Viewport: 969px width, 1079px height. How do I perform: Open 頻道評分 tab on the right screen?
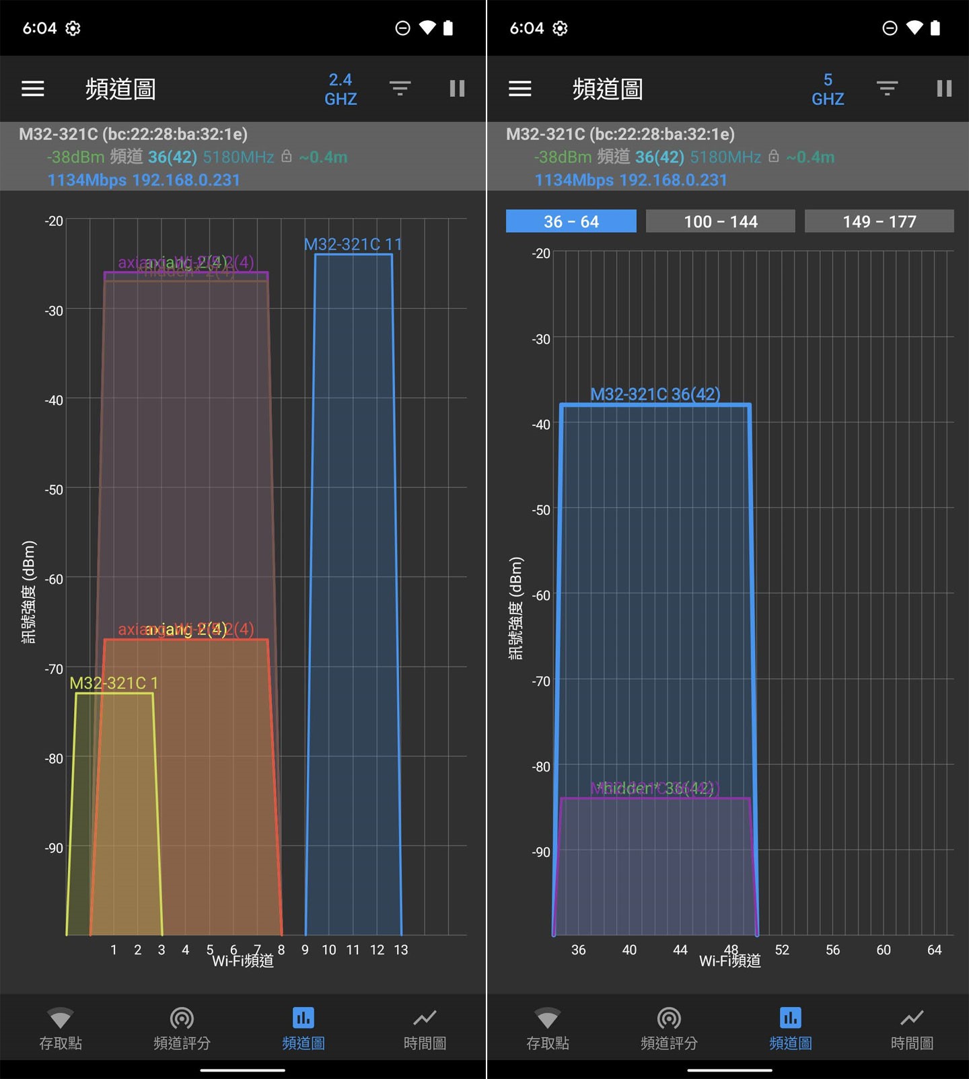tap(669, 1028)
